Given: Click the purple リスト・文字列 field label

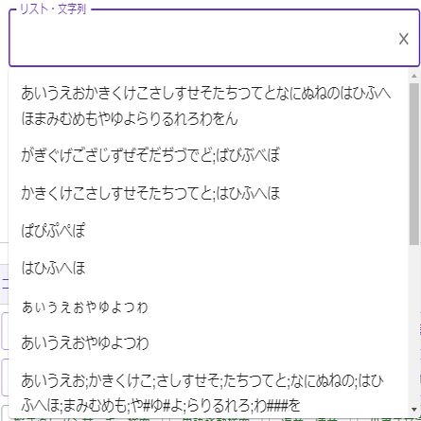Looking at the screenshot, I should (x=53, y=9).
